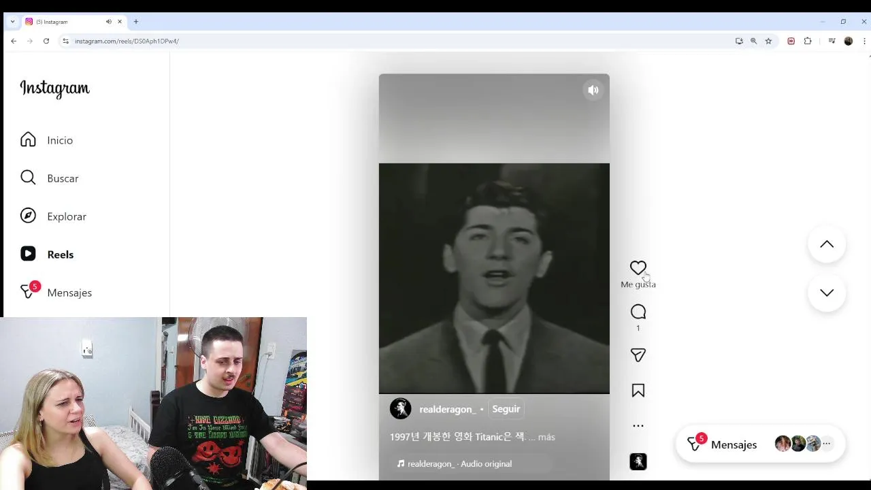Open the realderagon_ Audio original link
The height and width of the screenshot is (490, 871).
(455, 463)
